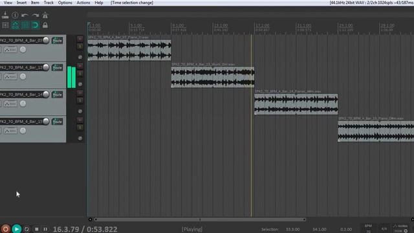The height and width of the screenshot is (233, 414).
Task: Open project settings via the info icon
Action: [x=15, y=15]
